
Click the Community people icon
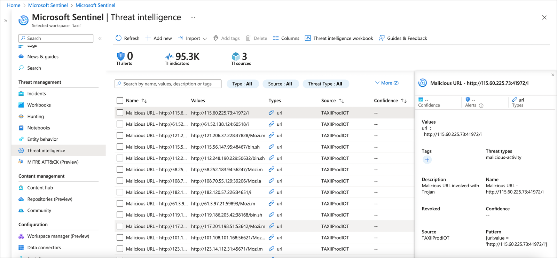point(21,211)
